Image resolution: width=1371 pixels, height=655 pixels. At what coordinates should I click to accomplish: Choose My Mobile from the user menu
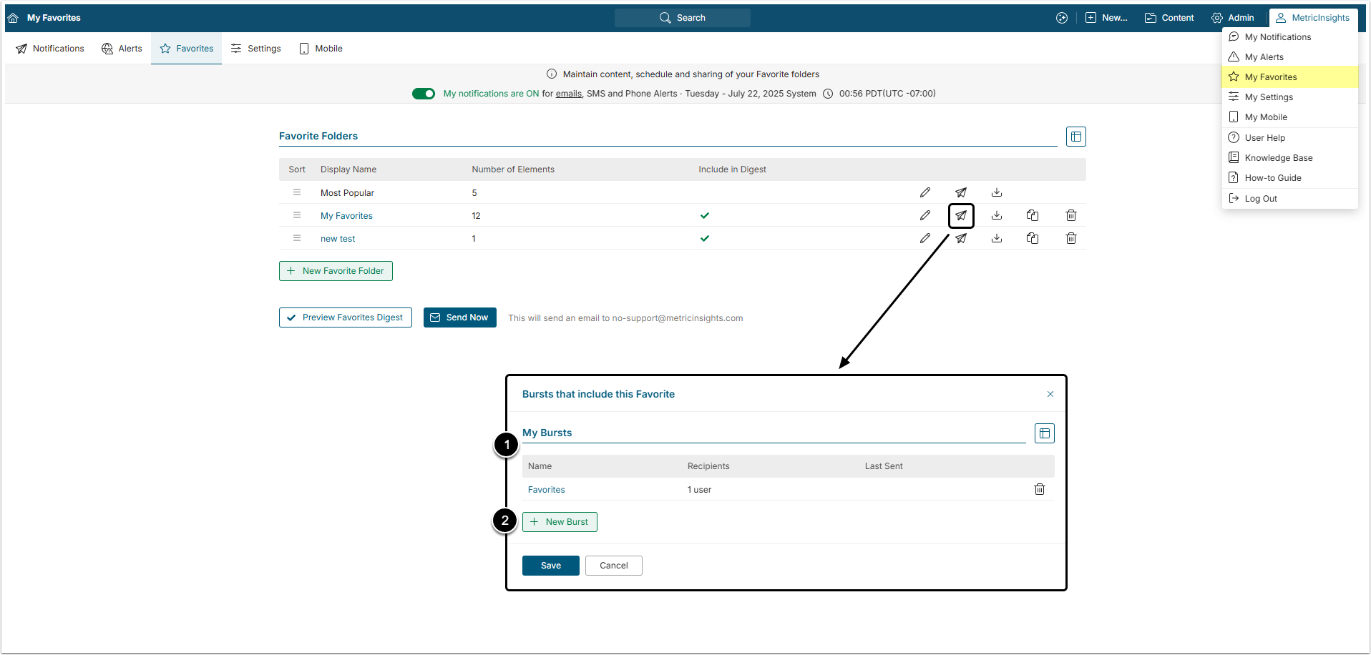(1290, 117)
